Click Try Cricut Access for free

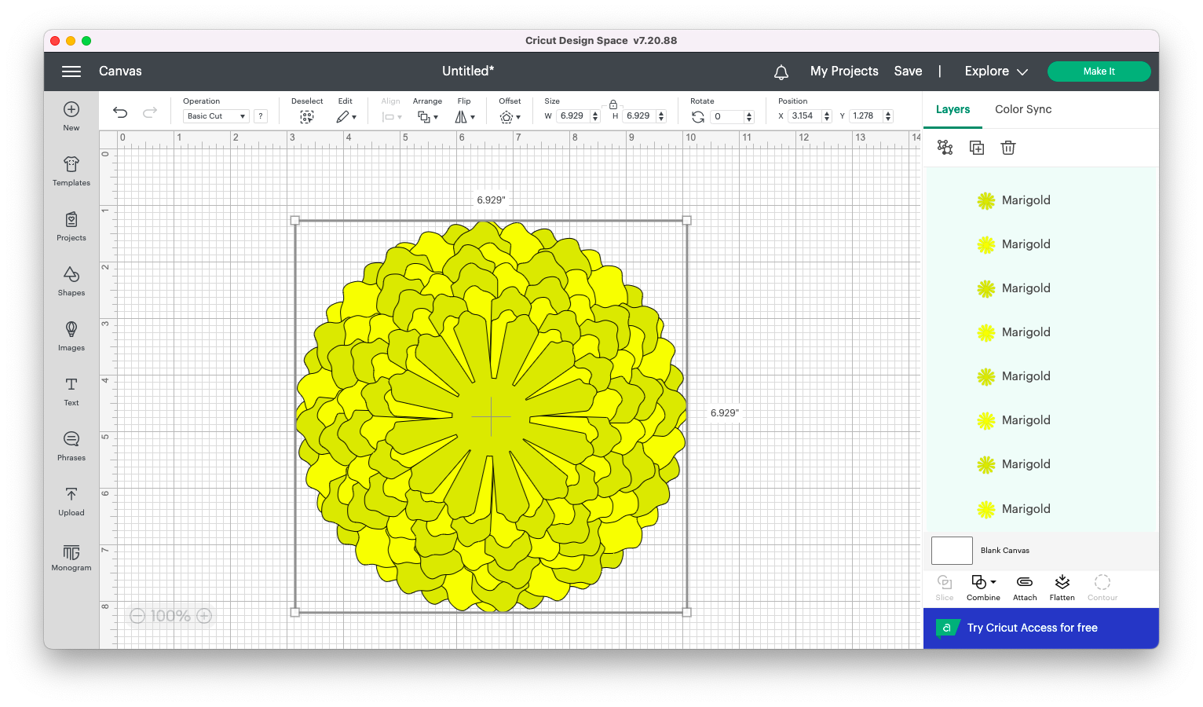1032,628
